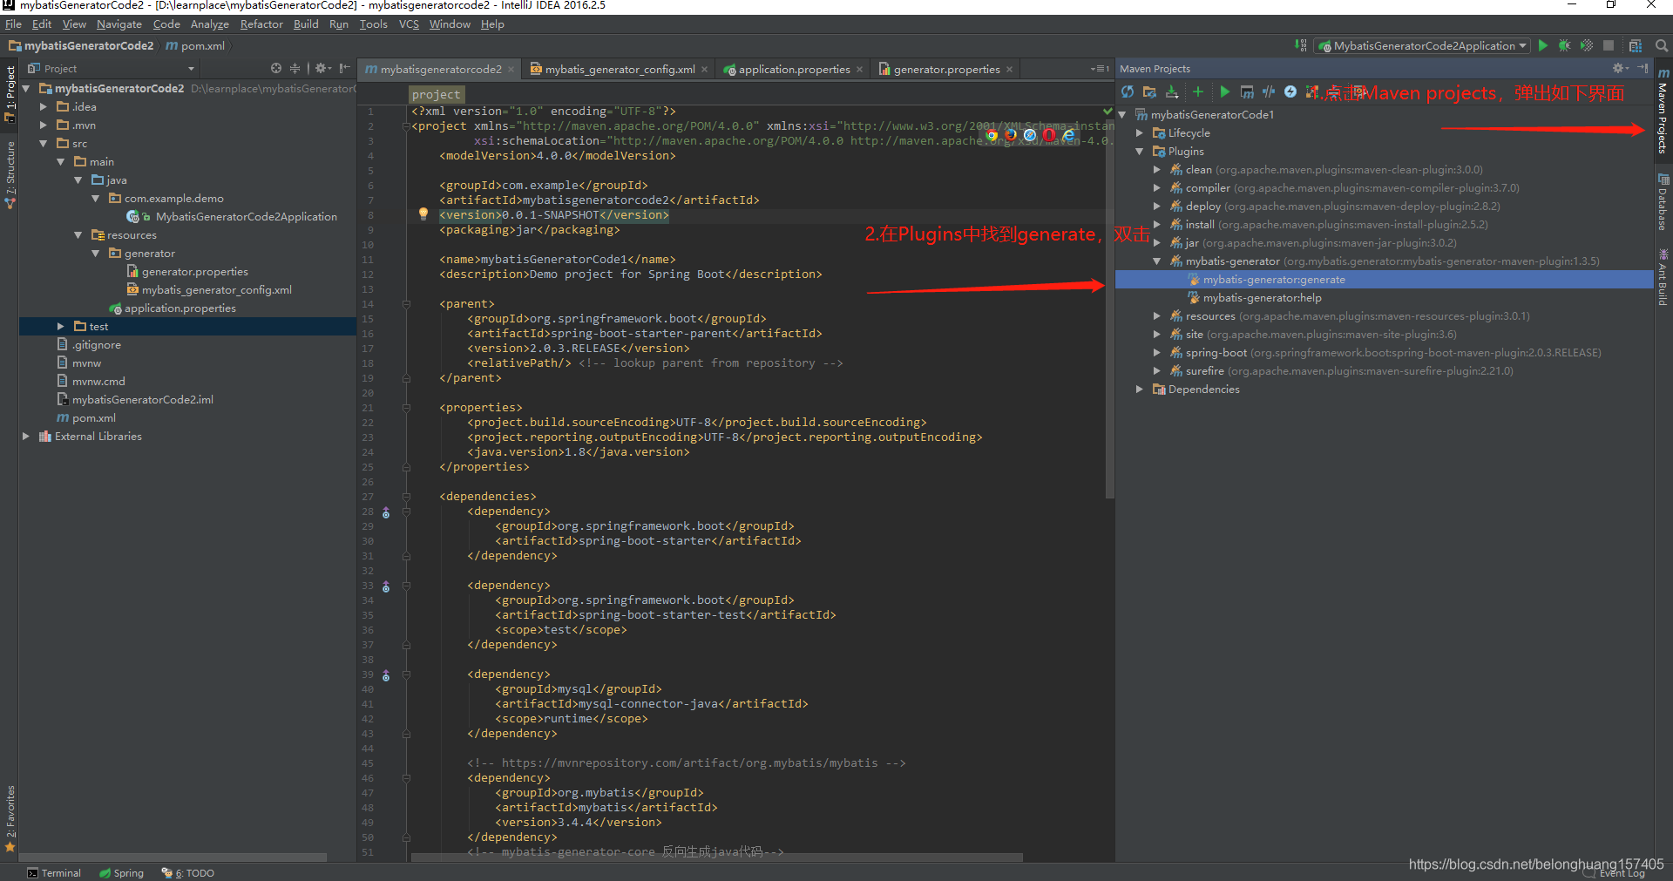This screenshot has height=881, width=1673.
Task: Open Project panel settings gear
Action: click(322, 68)
